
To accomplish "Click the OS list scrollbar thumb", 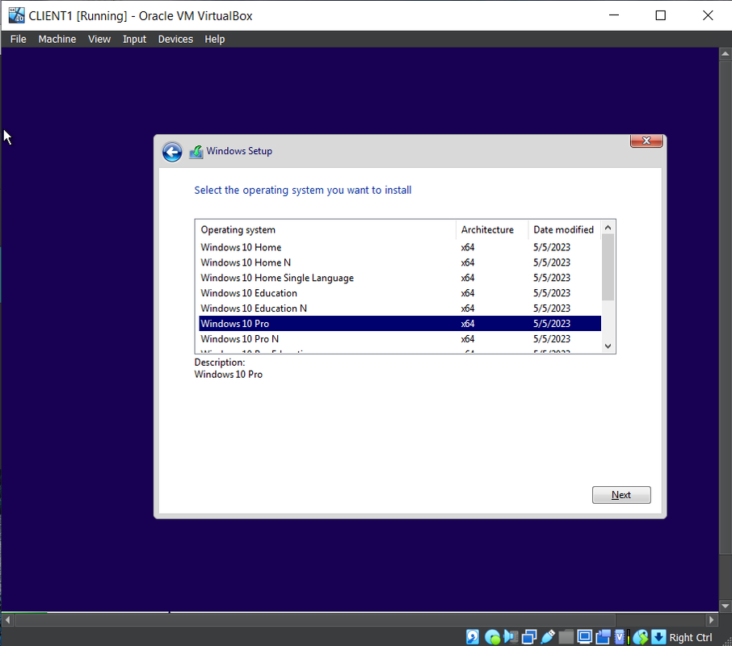I will [x=608, y=267].
